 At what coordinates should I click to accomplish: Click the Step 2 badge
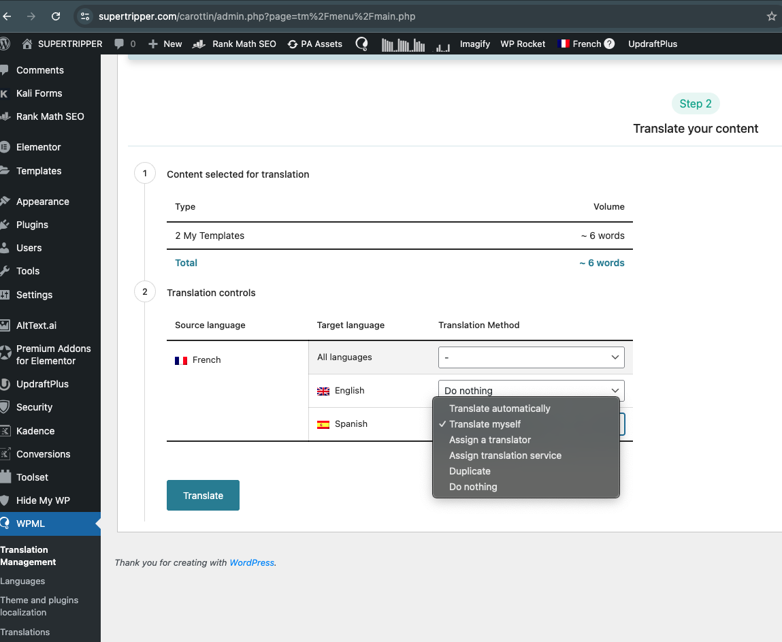(695, 103)
